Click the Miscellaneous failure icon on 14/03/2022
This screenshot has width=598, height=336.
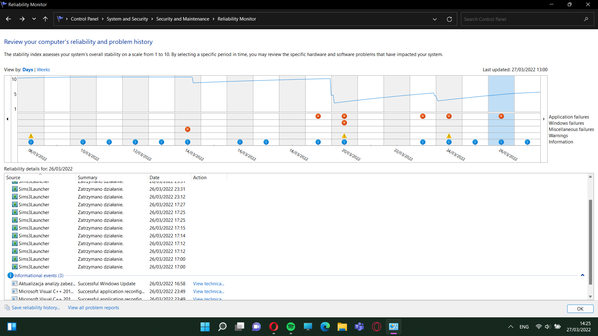(187, 129)
